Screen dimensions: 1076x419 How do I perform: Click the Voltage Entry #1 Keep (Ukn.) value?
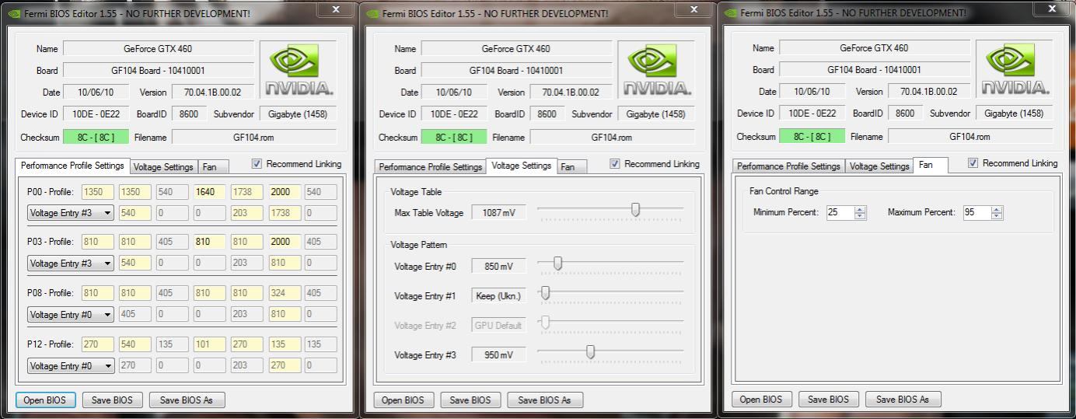498,296
